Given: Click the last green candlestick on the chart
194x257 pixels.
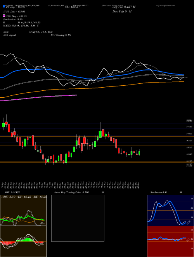Looking at the screenshot, I should 139,153.
